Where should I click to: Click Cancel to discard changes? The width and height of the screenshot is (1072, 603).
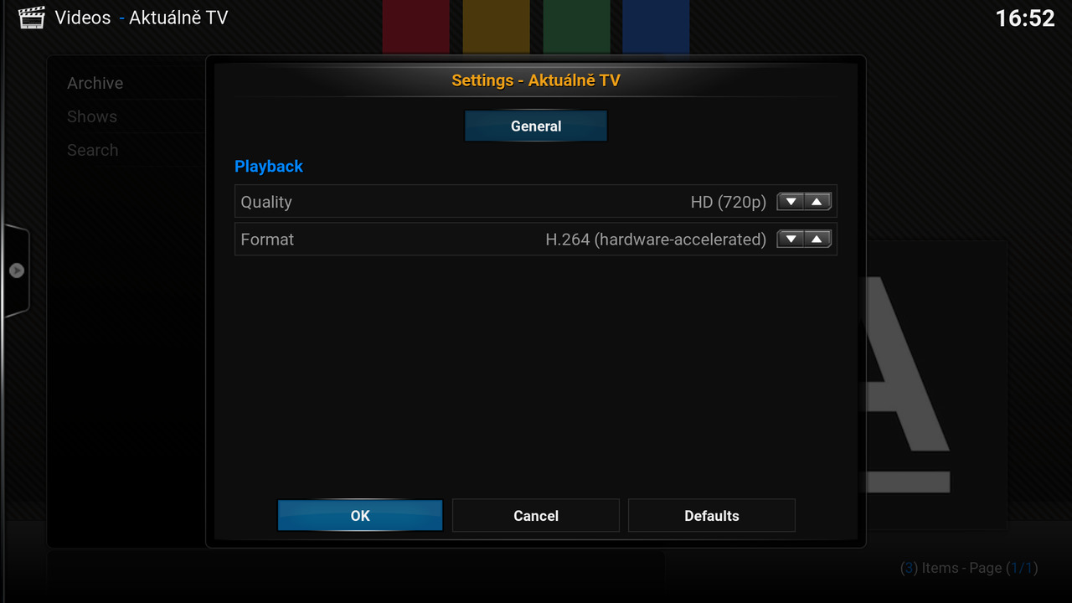pyautogui.click(x=536, y=516)
